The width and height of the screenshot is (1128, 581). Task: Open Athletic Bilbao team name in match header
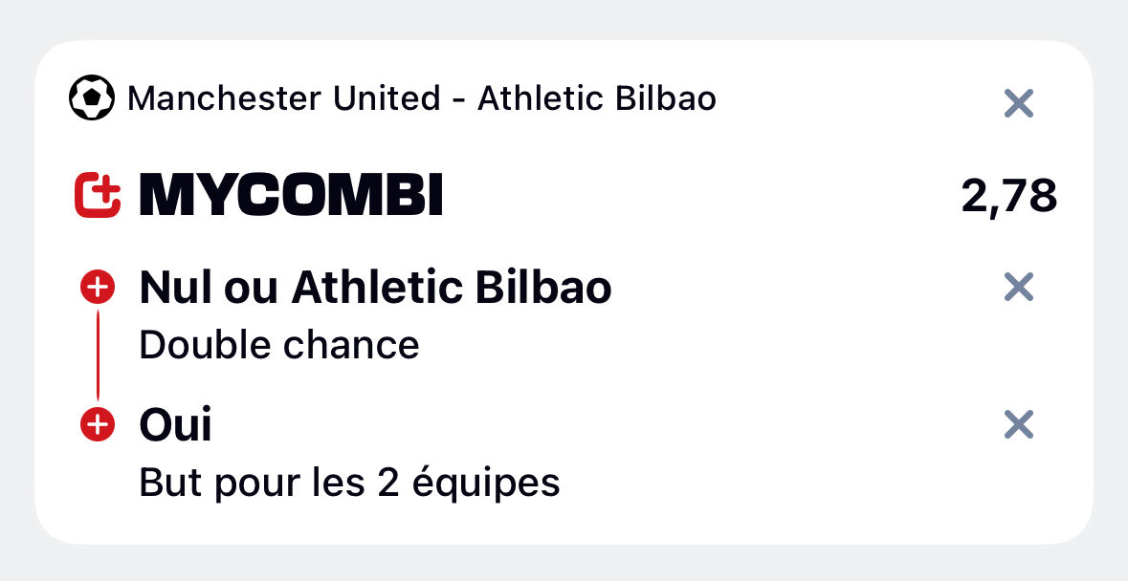pos(597,98)
